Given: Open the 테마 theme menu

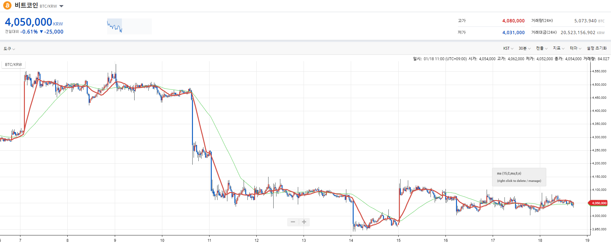Looking at the screenshot, I should pyautogui.click(x=576, y=48).
